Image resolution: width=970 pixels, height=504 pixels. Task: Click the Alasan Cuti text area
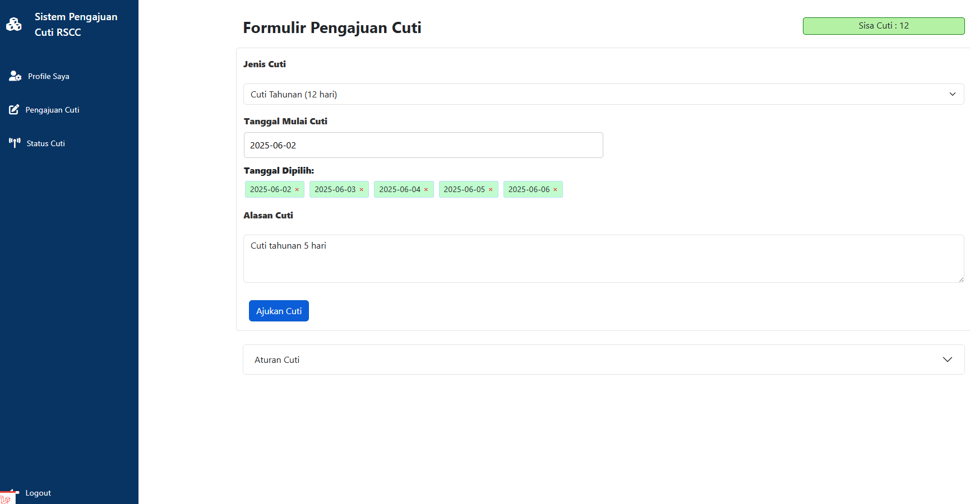click(603, 259)
